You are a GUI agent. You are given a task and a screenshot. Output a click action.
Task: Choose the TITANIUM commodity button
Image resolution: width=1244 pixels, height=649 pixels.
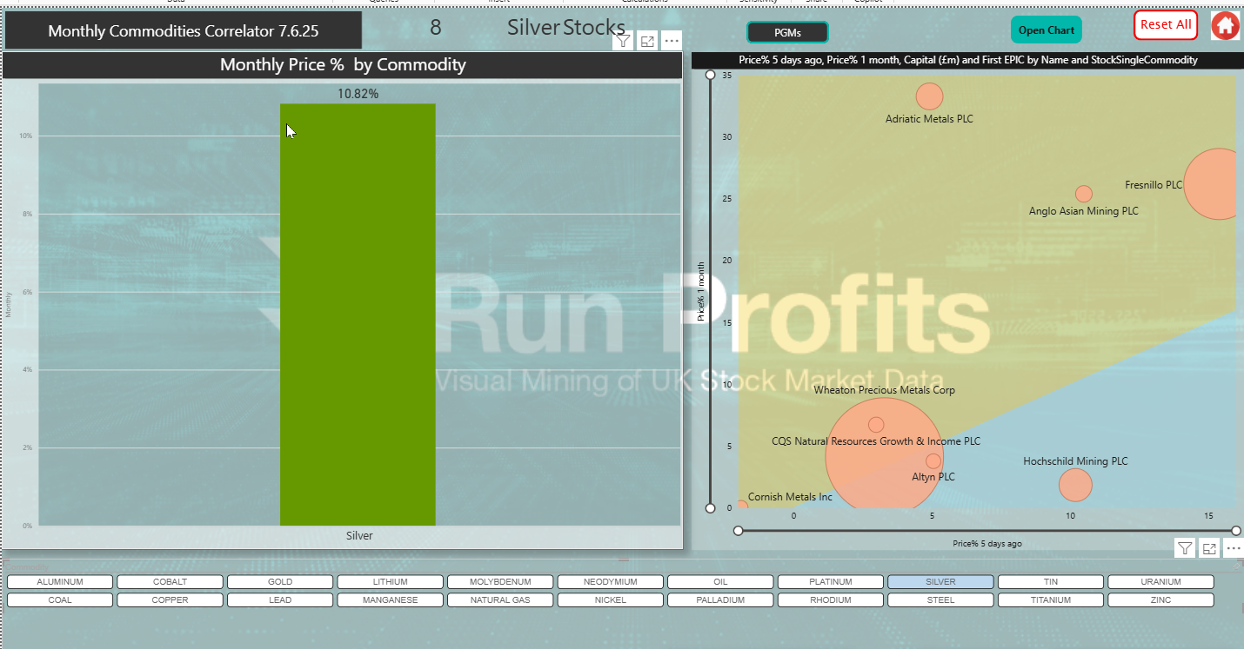point(1051,600)
